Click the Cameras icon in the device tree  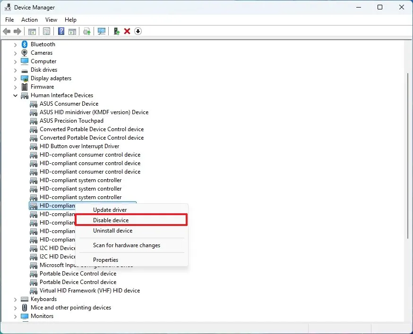(x=25, y=52)
